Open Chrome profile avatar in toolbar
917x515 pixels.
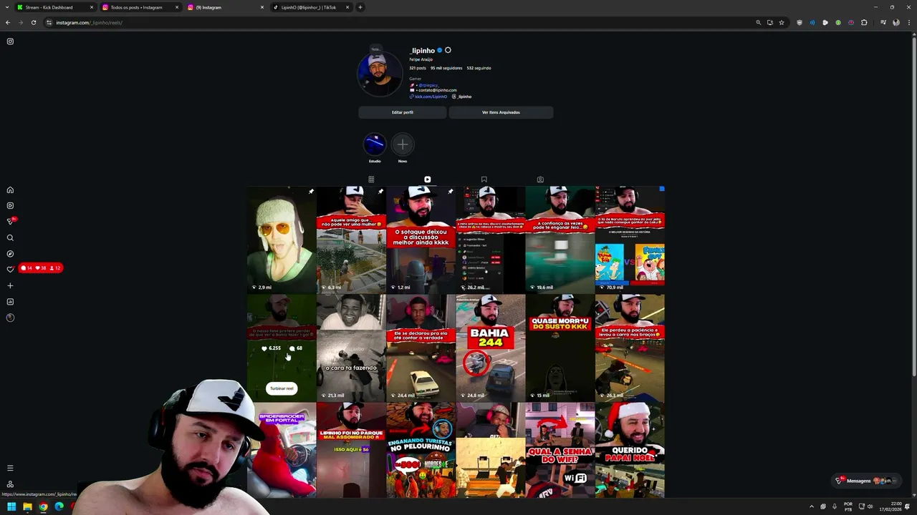tap(896, 22)
